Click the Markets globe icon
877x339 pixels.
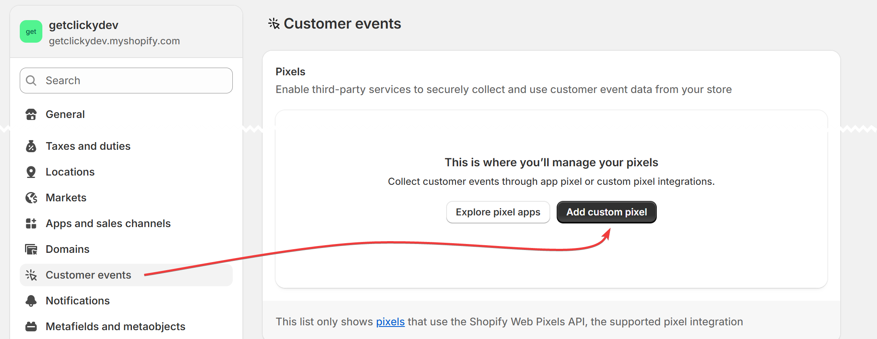(x=31, y=198)
